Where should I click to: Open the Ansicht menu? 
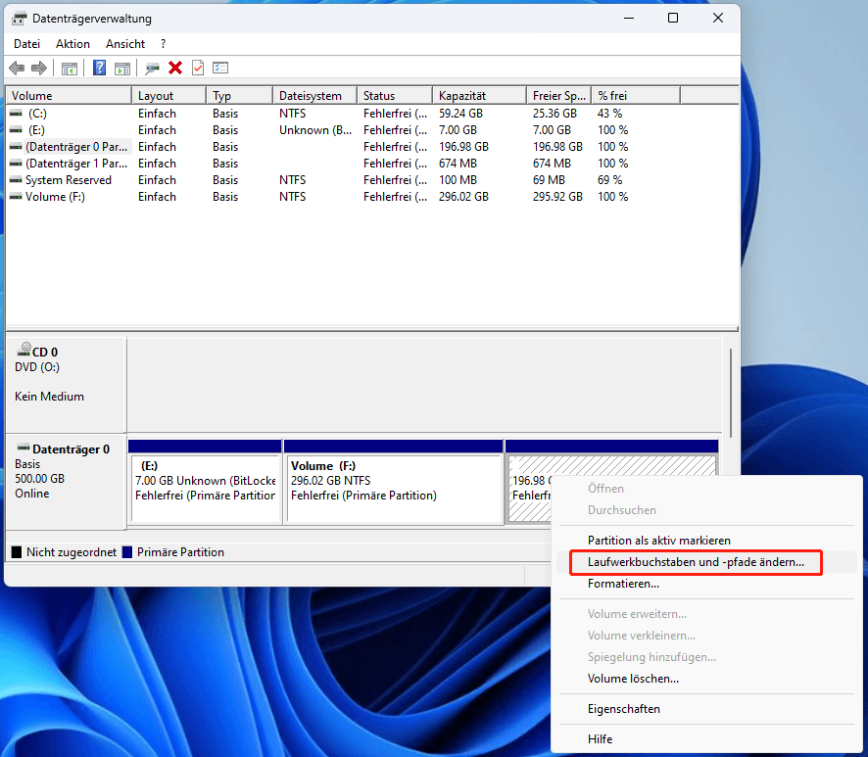pos(127,44)
